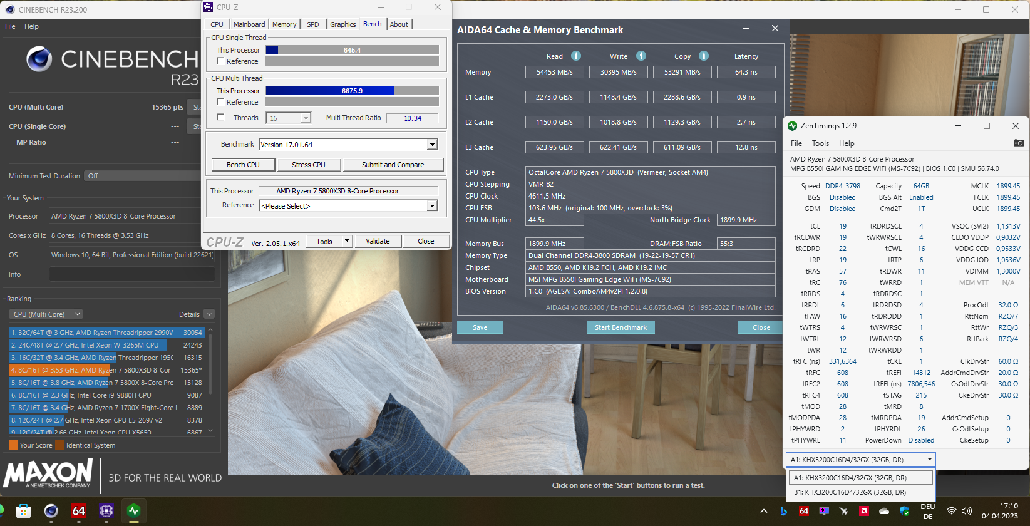Viewport: 1030px width, 526px height.
Task: Click the CPU-Z title bar icon
Action: [x=209, y=7]
